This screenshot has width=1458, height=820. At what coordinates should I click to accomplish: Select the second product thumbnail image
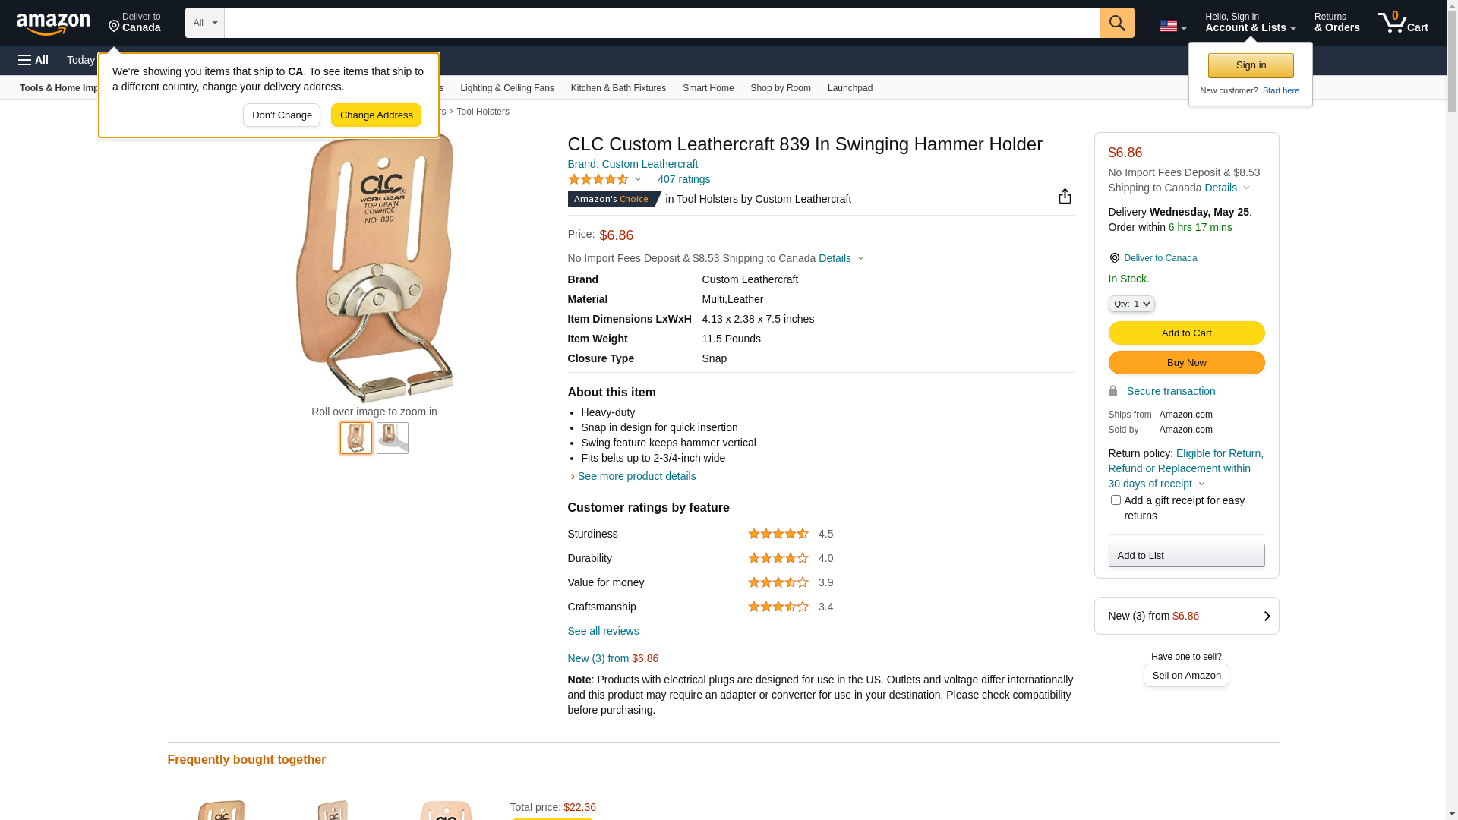(393, 438)
